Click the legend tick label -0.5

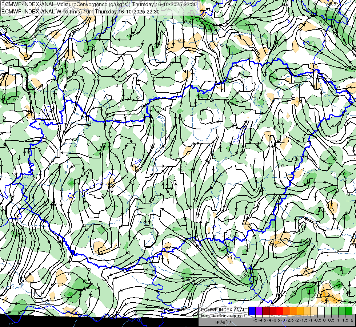(x=317, y=320)
